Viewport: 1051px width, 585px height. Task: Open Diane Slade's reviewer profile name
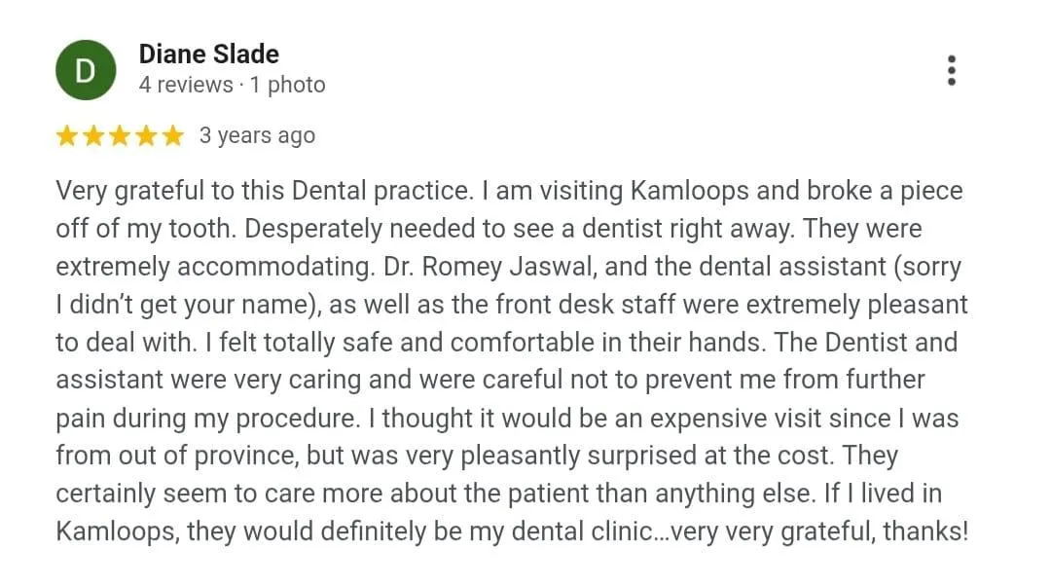pos(208,55)
